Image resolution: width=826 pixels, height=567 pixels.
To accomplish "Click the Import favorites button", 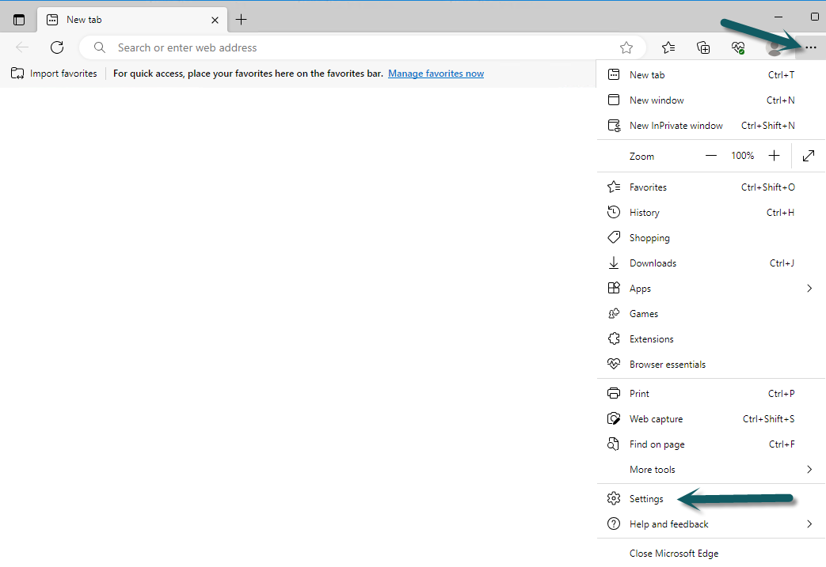I will click(55, 74).
